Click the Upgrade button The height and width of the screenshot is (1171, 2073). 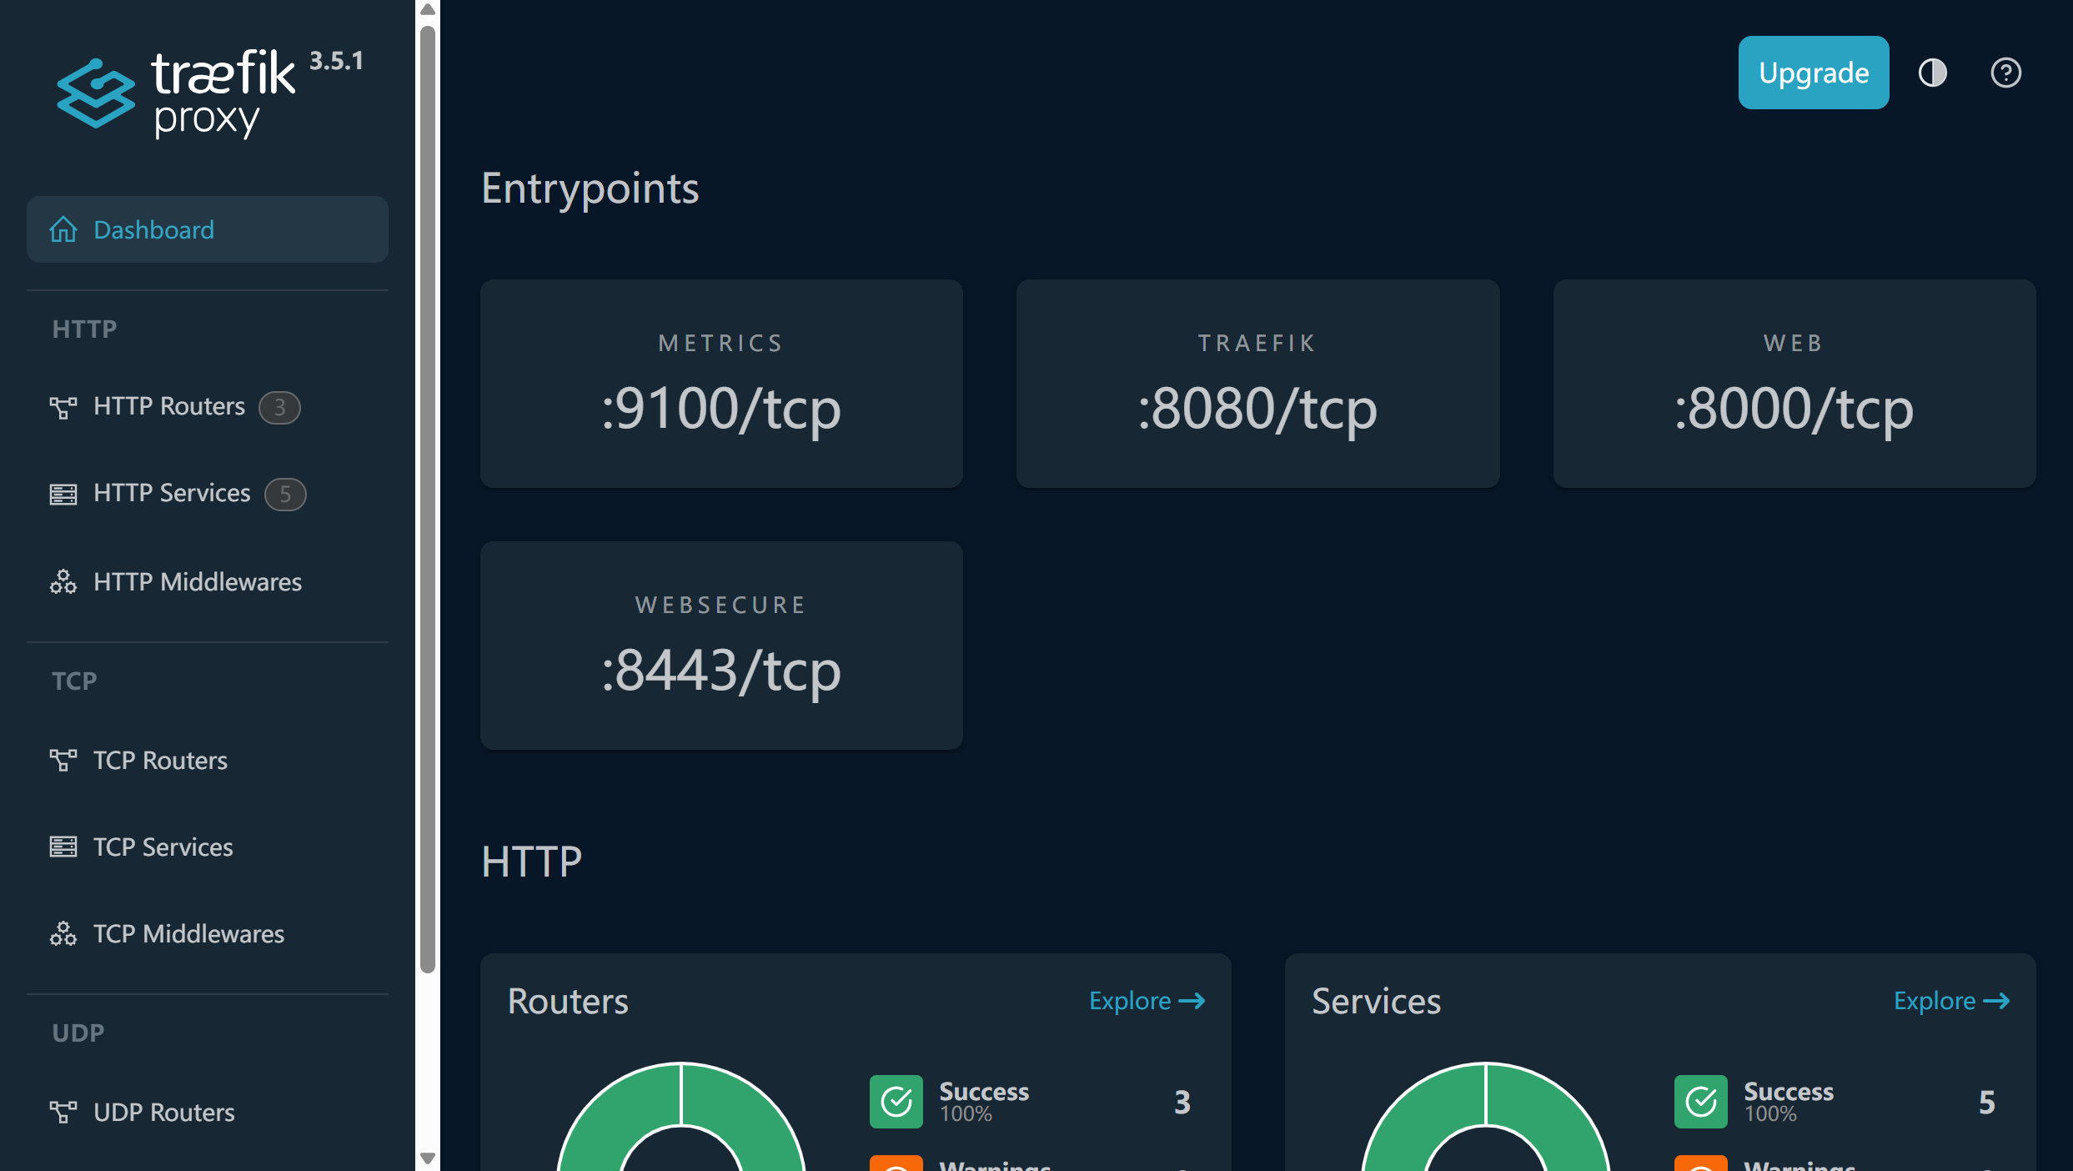click(x=1813, y=73)
